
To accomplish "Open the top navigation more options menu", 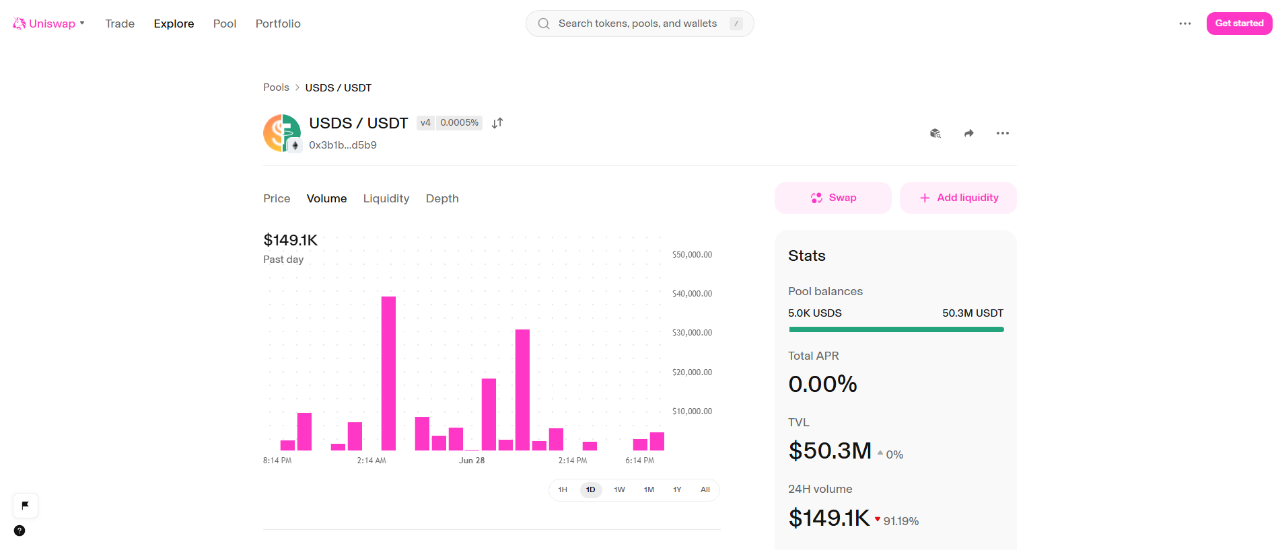I will pyautogui.click(x=1185, y=24).
